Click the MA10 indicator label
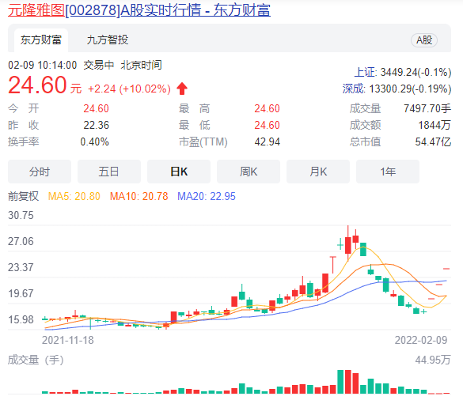This screenshot has height=400, width=463. (x=139, y=196)
